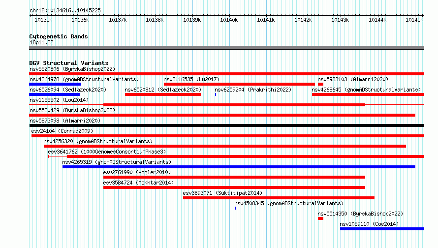Click the 10141k ruler position

click(x=266, y=20)
